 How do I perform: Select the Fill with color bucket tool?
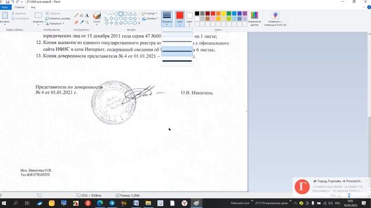pos(82,16)
